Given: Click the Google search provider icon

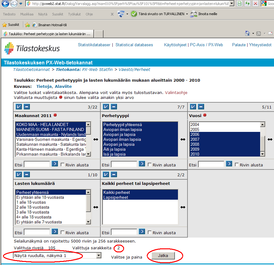Looking at the screenshot, I should [x=264, y=3].
